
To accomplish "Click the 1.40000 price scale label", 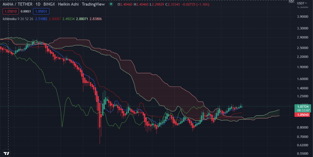I will click(x=303, y=88).
